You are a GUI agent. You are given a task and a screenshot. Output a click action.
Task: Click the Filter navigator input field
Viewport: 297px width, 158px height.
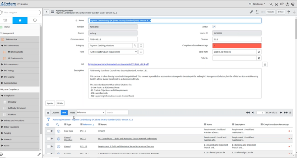point(20,12)
